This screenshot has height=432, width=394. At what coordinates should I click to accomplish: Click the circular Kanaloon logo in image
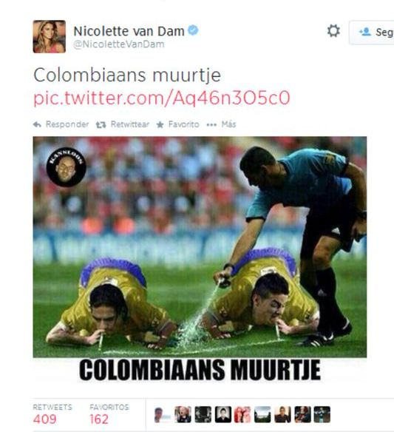66,167
